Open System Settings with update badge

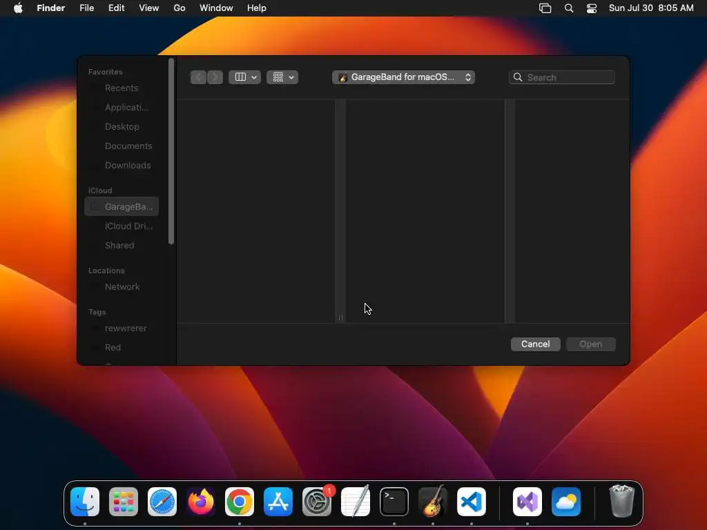317,502
